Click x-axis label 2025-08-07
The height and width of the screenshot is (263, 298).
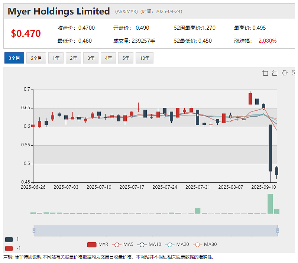tap(231, 187)
